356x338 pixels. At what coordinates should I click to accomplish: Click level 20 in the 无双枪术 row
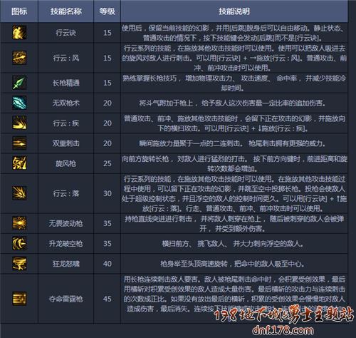pos(108,103)
